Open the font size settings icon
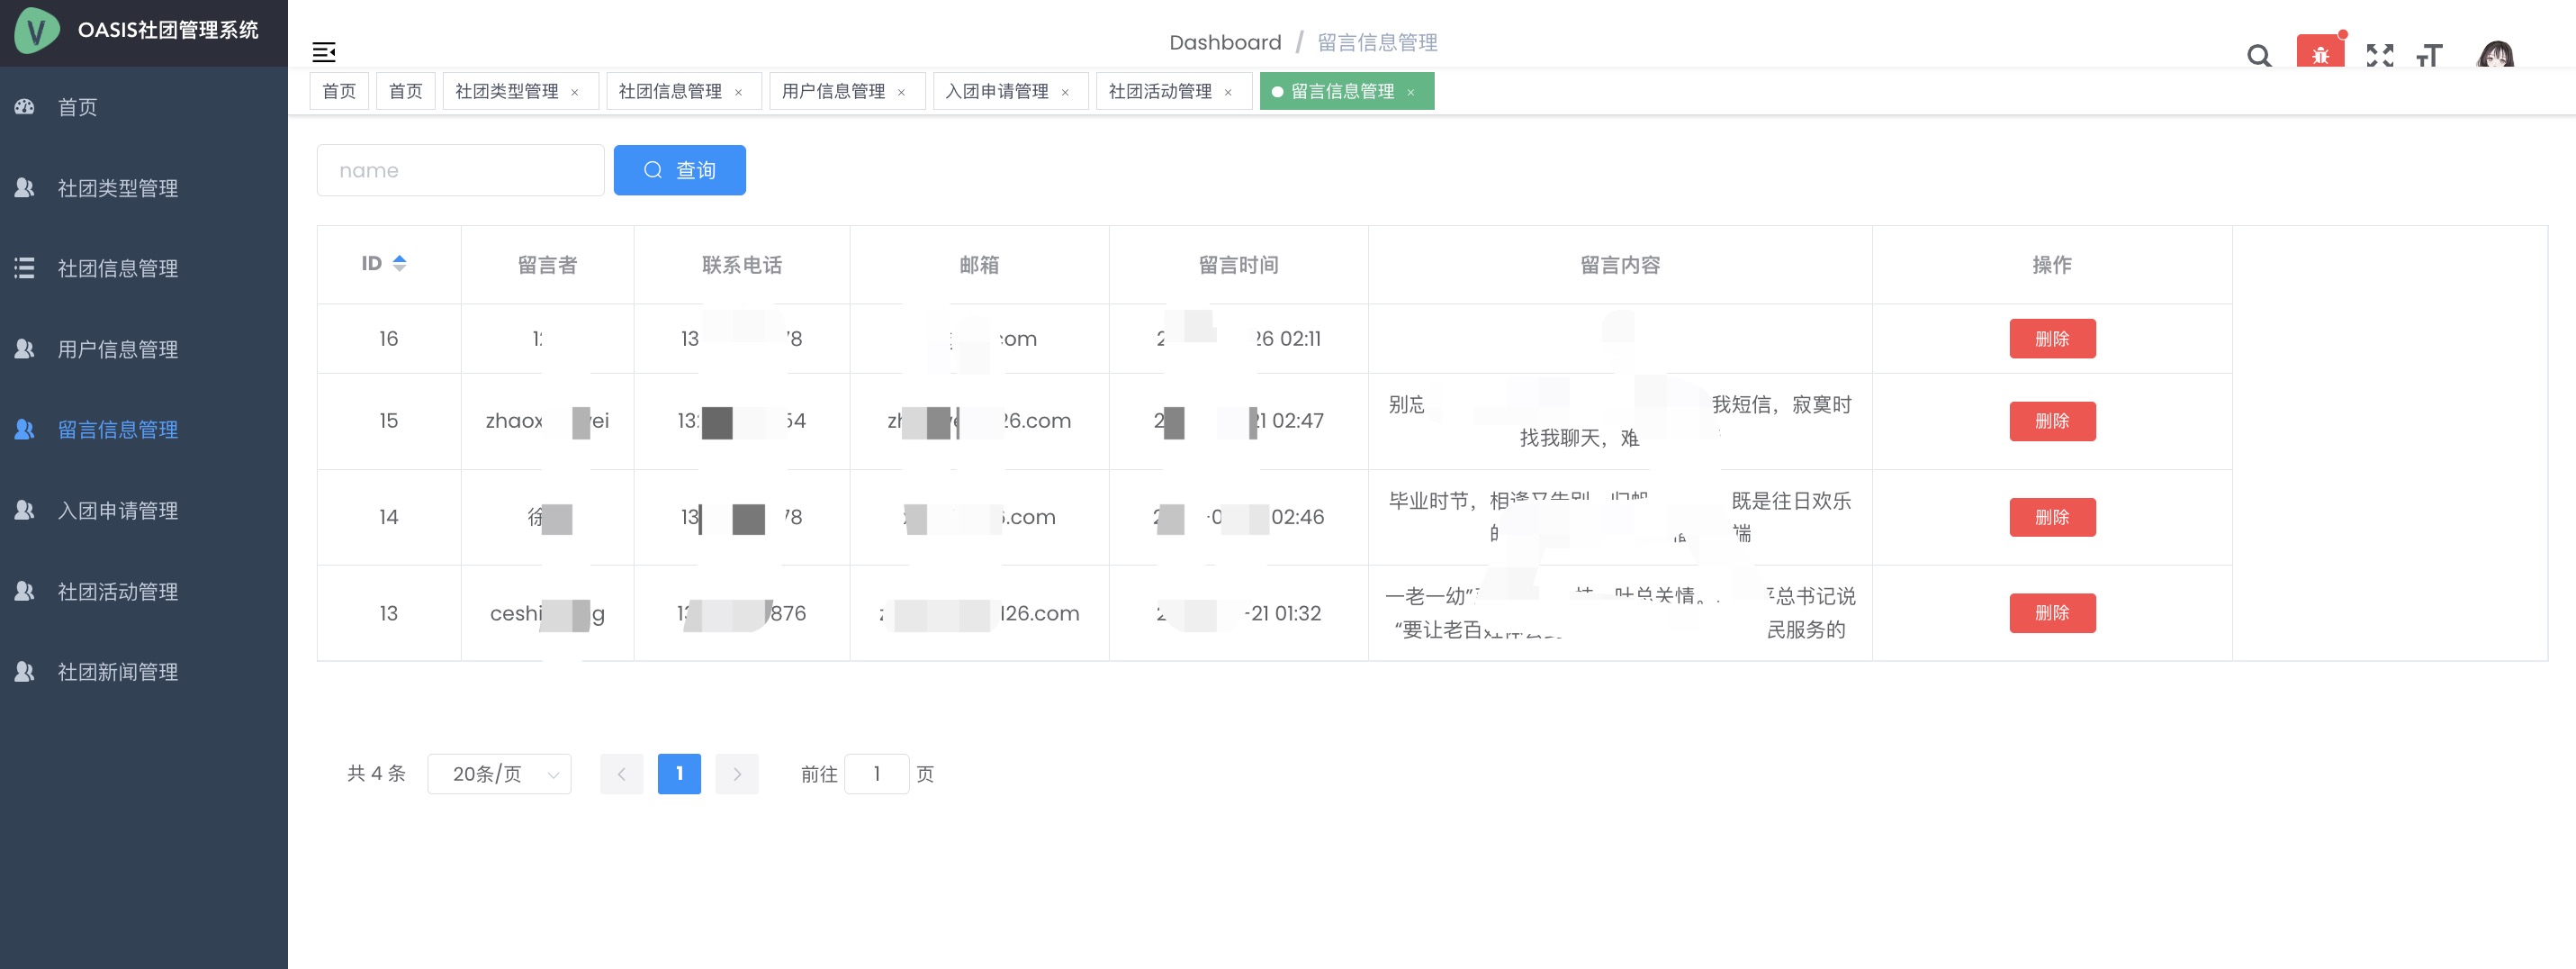 [2429, 56]
